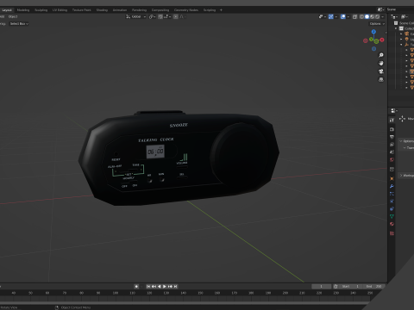Toggle proportional editing in header
Image resolution: width=414 pixels, height=310 pixels.
tap(176, 16)
